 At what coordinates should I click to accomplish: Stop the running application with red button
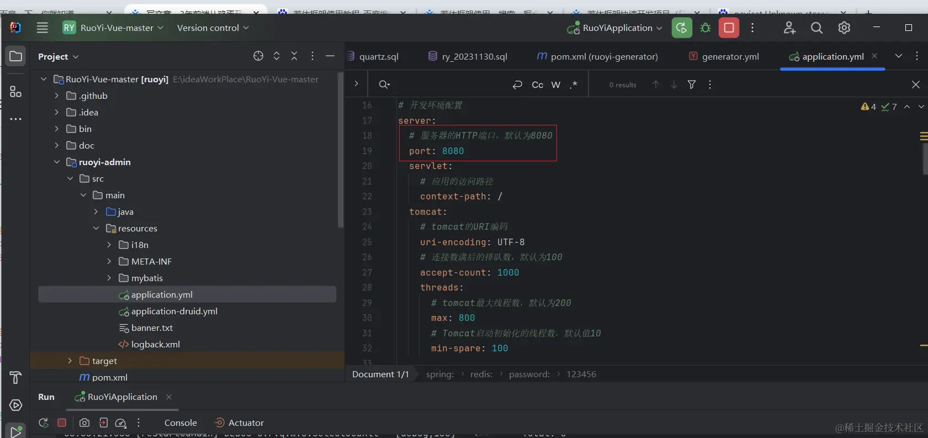coord(729,28)
